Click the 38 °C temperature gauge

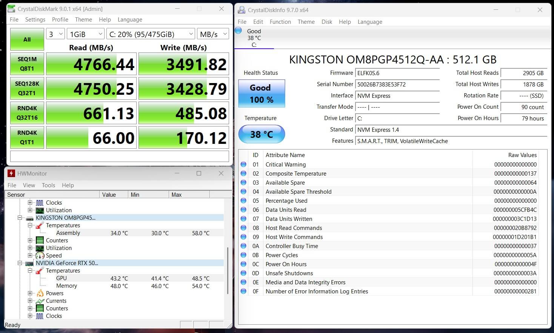tap(262, 134)
